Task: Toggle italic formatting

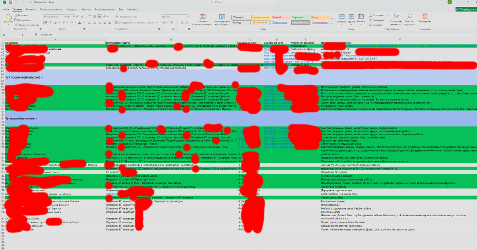Action: [50, 22]
